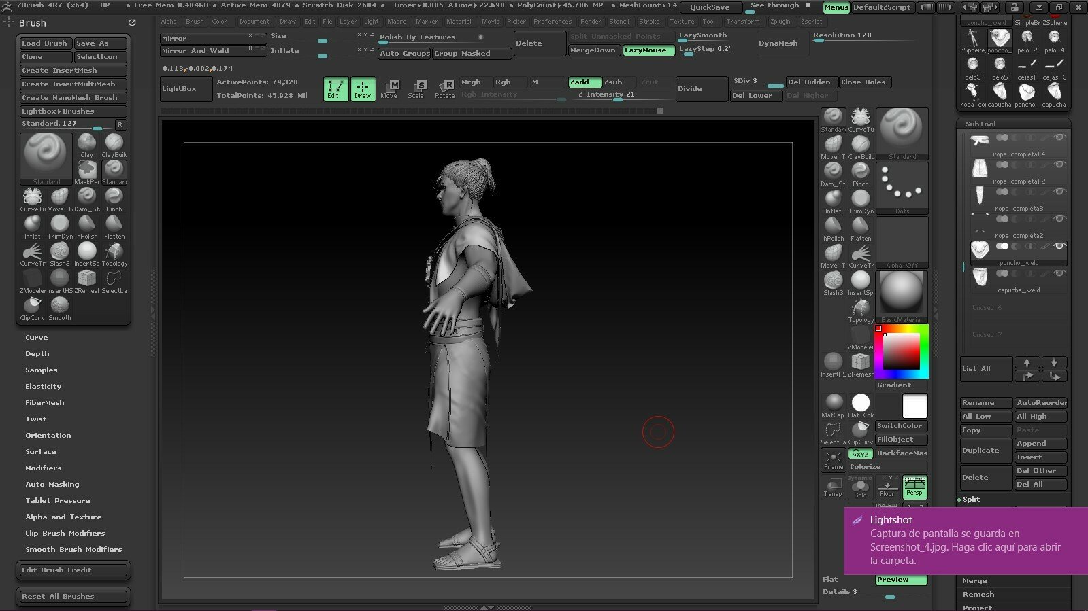Image resolution: width=1088 pixels, height=611 pixels.
Task: Toggle visibility of ropa_completa8 subtool
Action: [x=1059, y=192]
